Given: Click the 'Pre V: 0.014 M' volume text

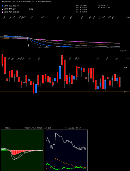Looking at the screenshot, I should pos(103,8).
